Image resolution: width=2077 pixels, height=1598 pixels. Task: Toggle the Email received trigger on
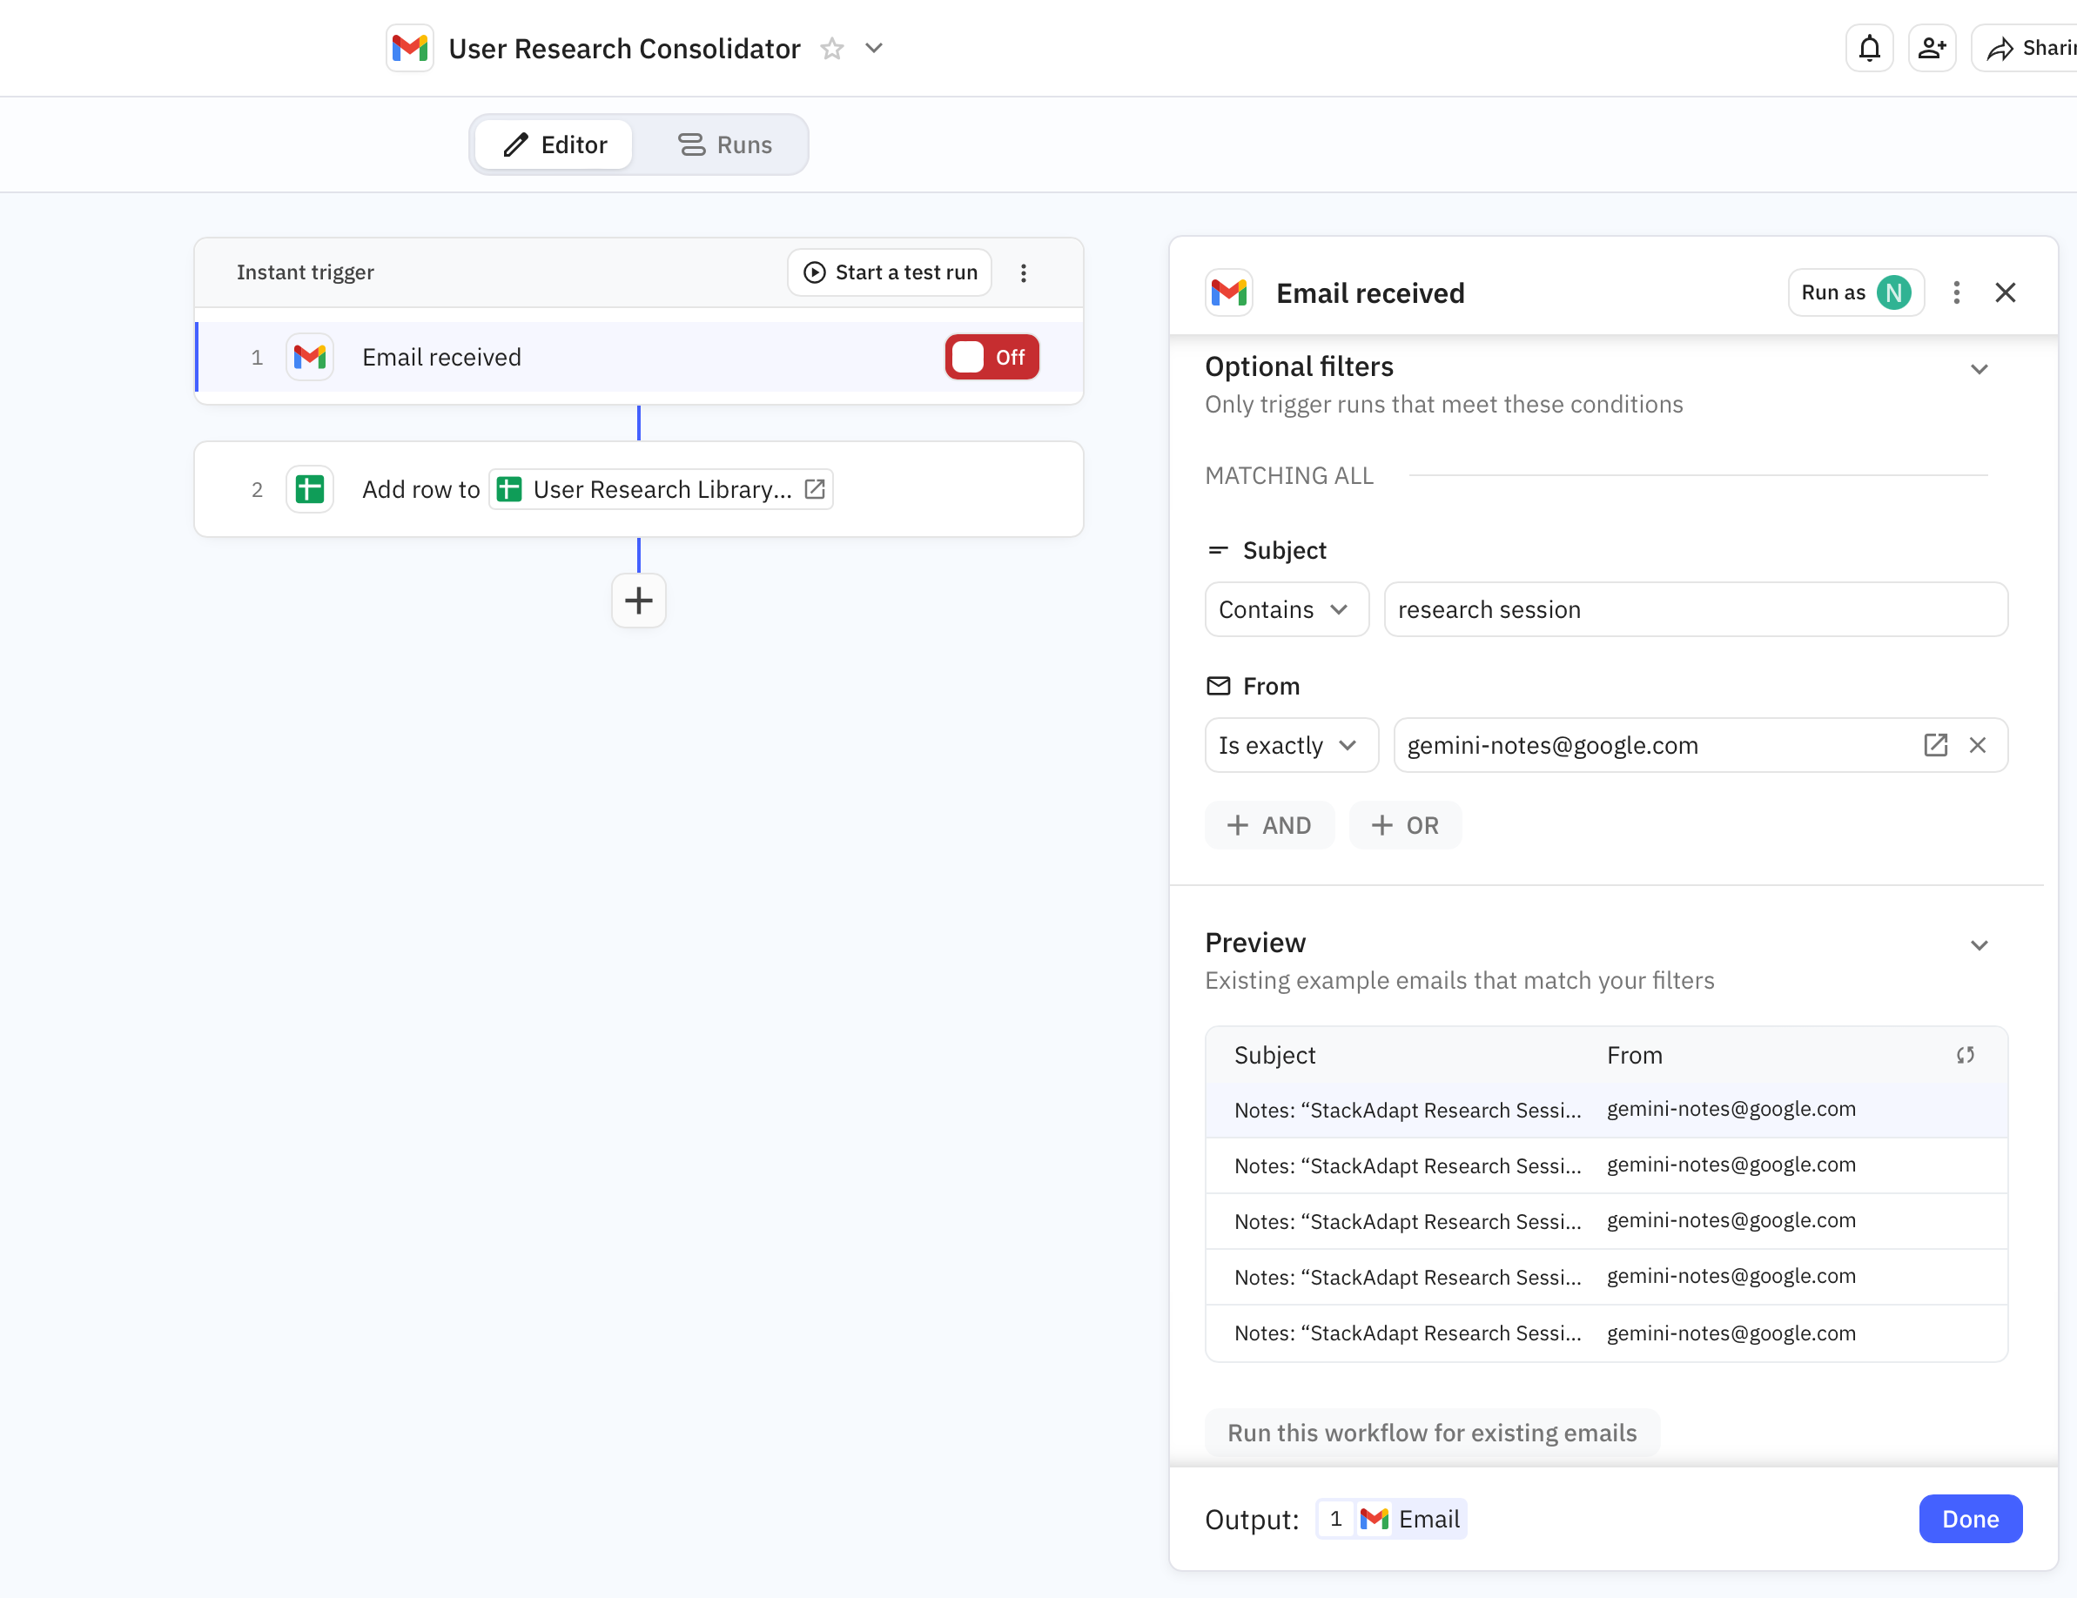click(991, 358)
